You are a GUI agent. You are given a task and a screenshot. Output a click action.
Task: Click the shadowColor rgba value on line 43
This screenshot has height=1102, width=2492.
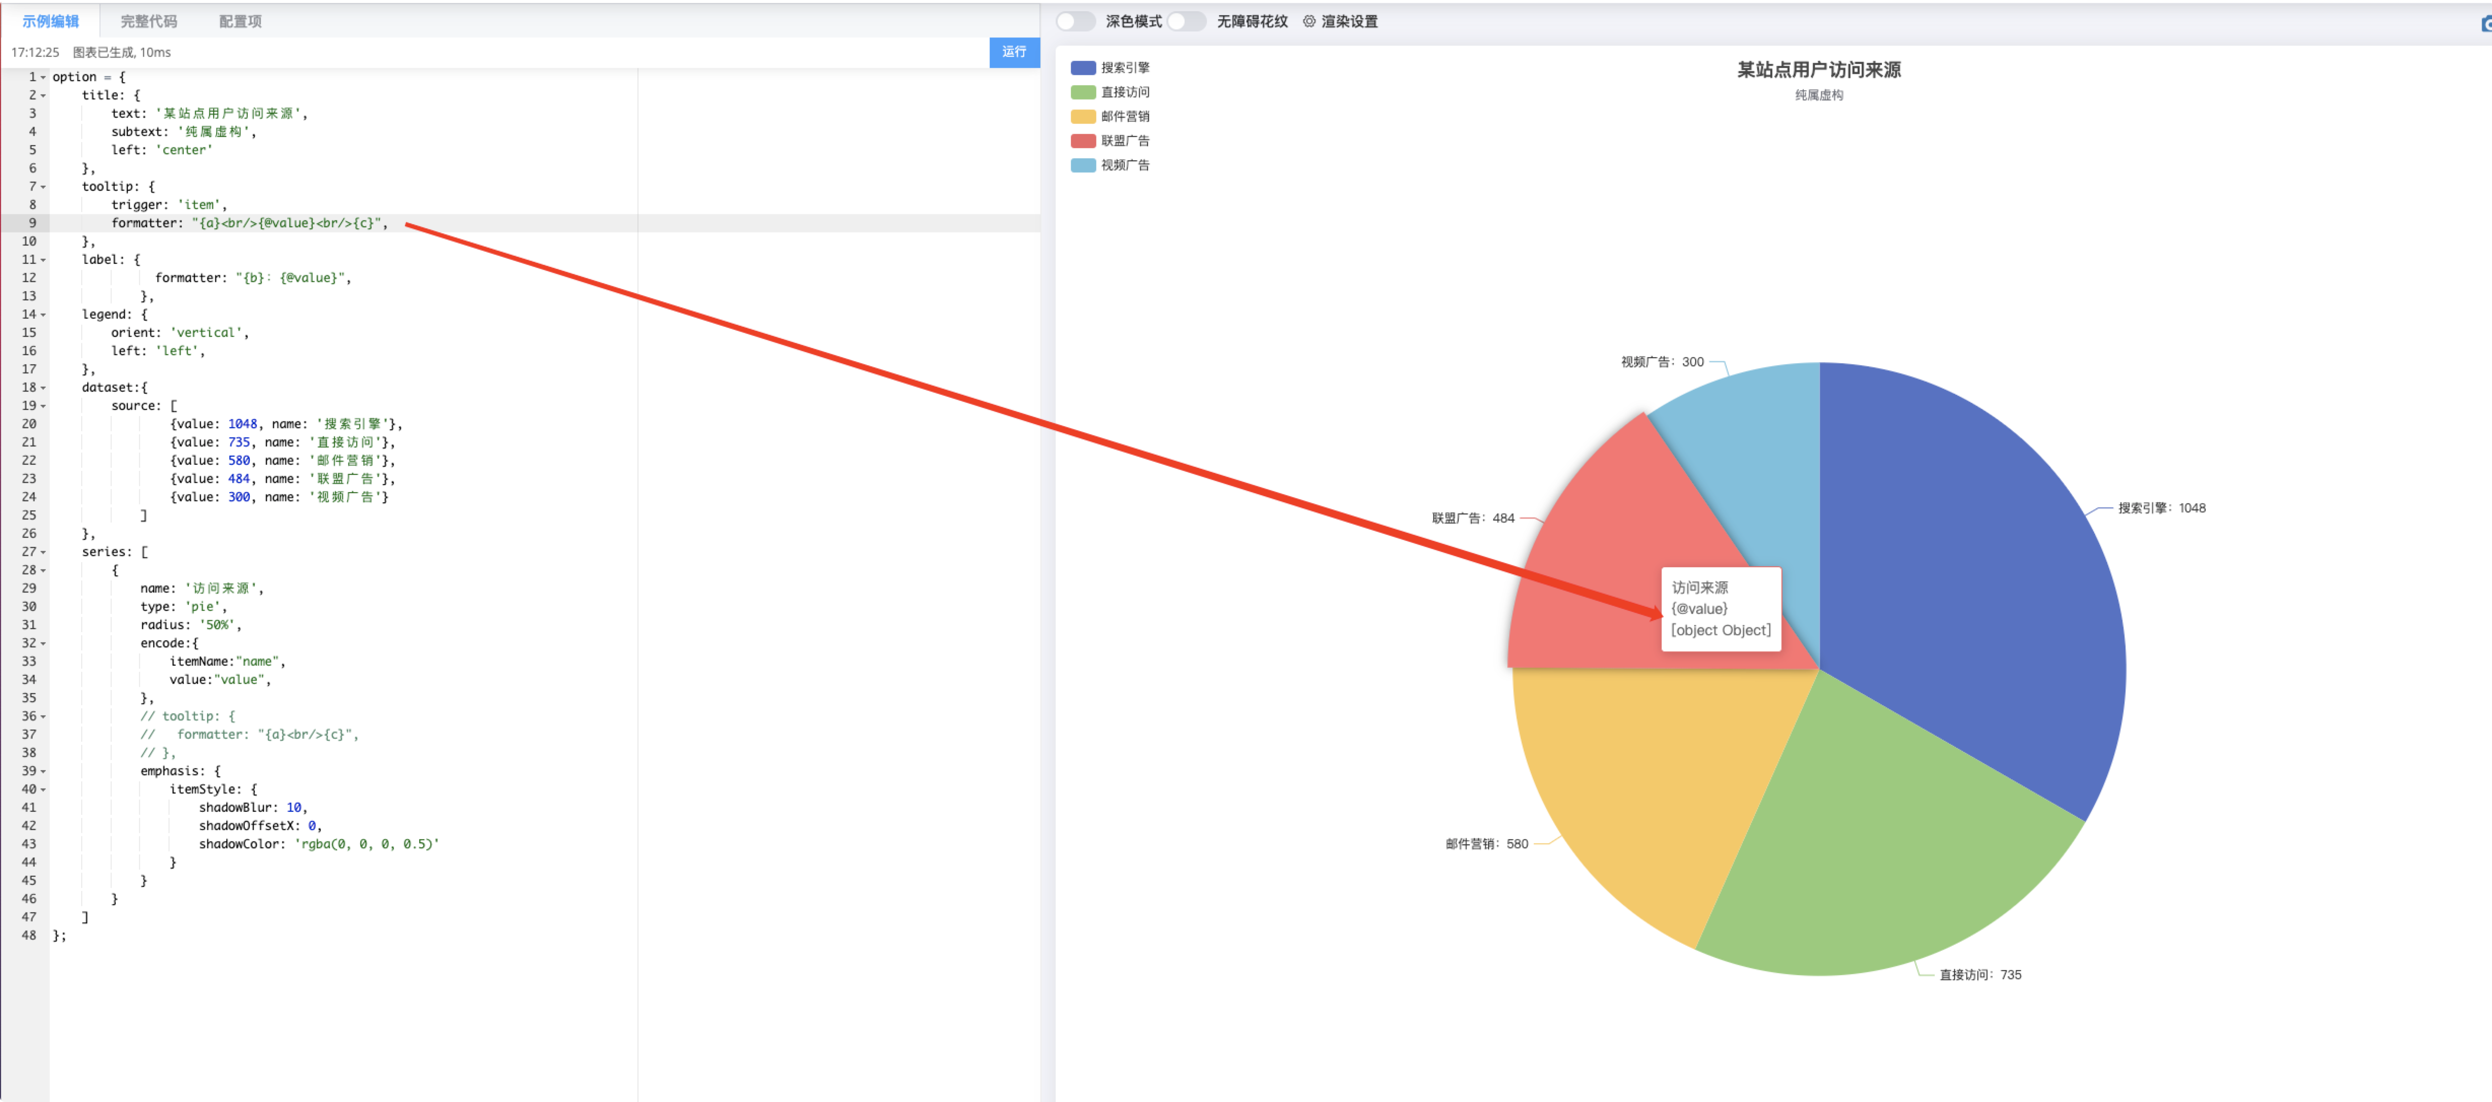(366, 844)
